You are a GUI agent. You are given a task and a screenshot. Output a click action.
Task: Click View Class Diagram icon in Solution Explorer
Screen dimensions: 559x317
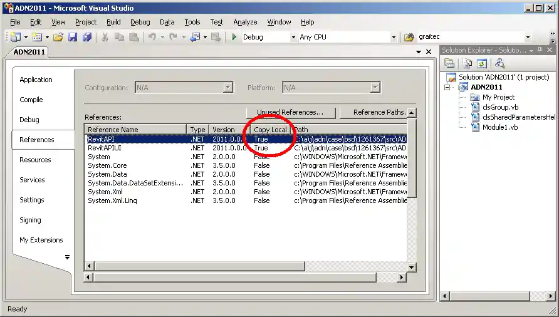(499, 63)
